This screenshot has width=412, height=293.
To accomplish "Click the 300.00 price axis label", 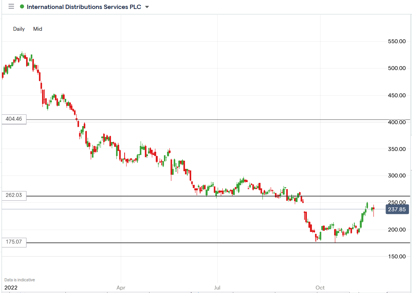I will tap(397, 175).
